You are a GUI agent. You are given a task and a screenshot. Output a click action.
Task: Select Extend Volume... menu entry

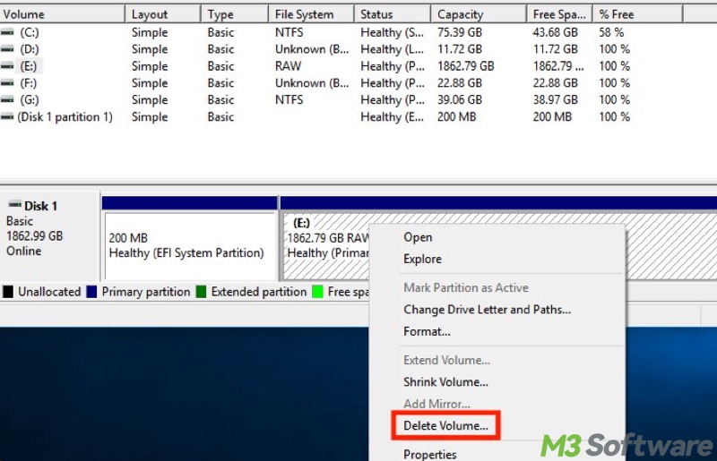pos(497,360)
